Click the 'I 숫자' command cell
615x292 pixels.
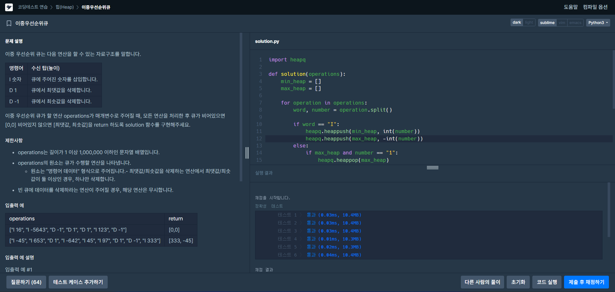pos(16,79)
